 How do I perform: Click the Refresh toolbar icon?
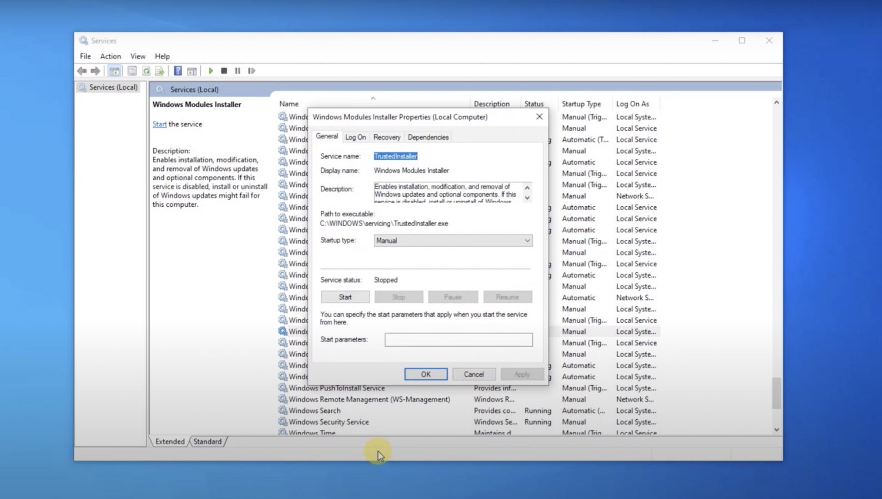[146, 71]
